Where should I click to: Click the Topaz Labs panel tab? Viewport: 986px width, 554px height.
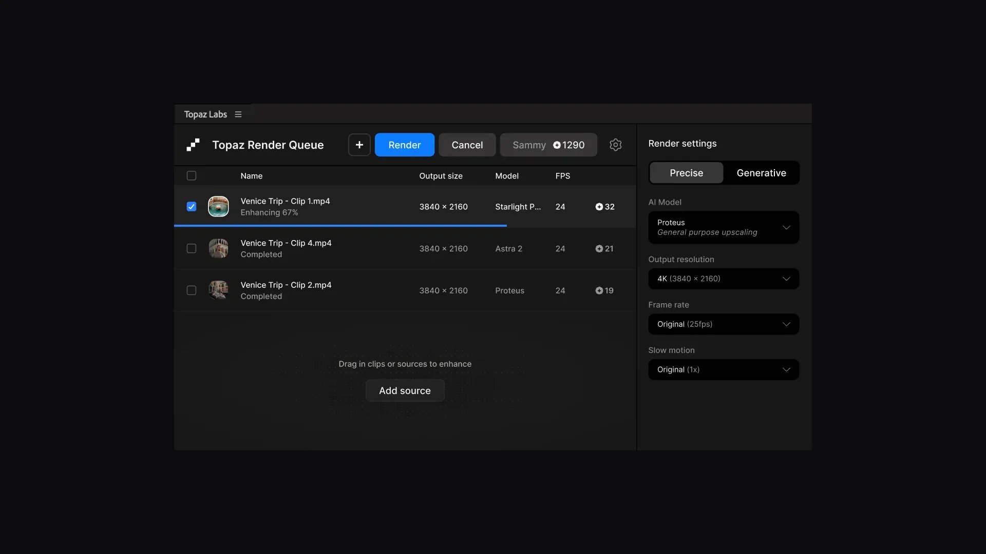[205, 114]
